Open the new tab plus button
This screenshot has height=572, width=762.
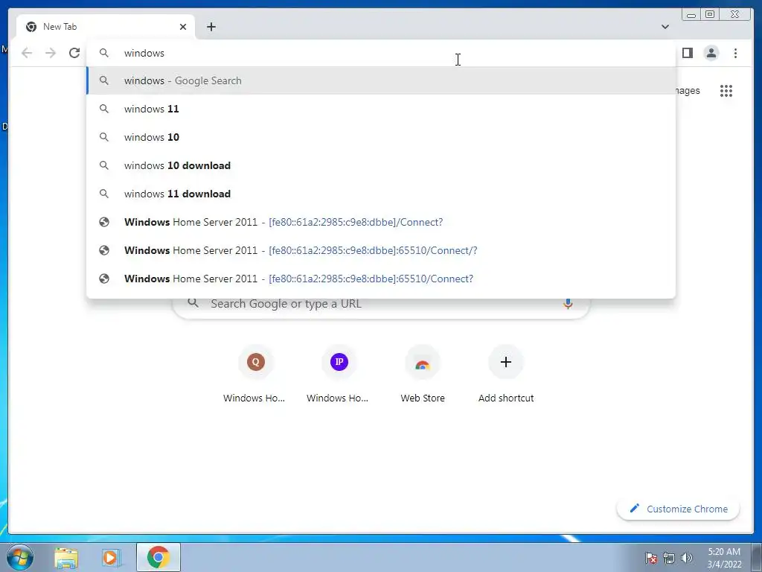click(211, 27)
